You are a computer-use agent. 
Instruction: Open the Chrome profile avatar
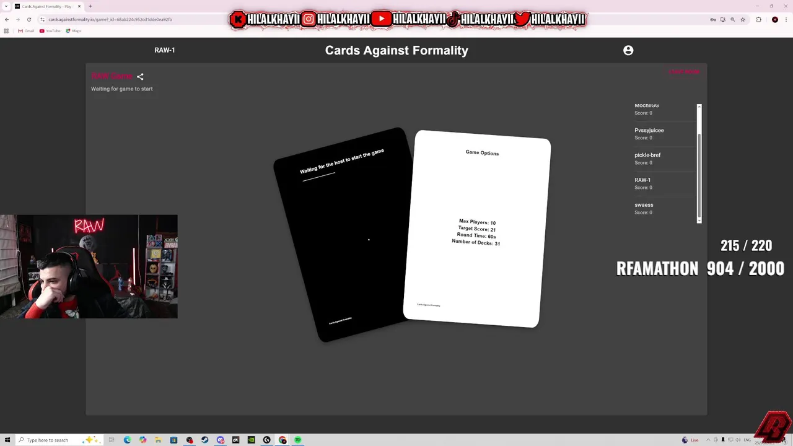(774, 19)
